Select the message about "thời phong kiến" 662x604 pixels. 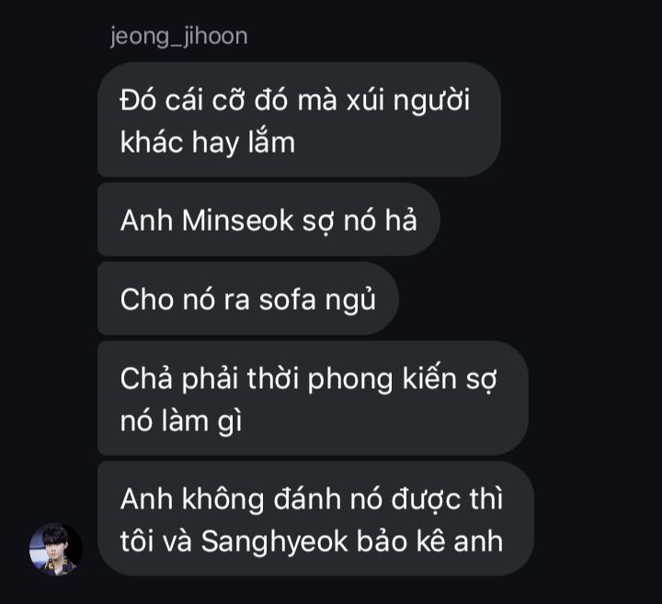(x=313, y=398)
